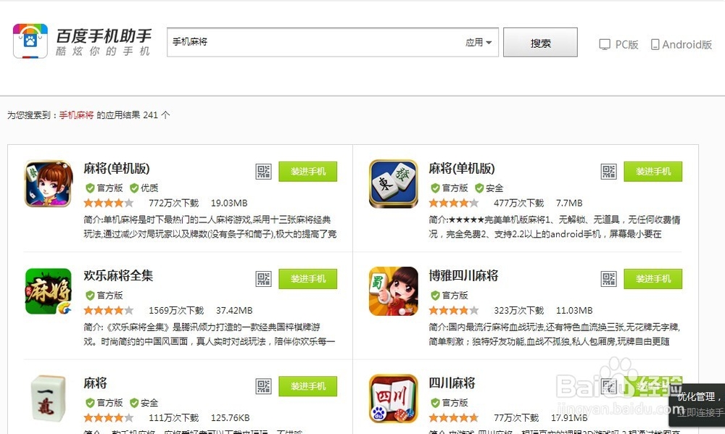Click 优质 badge of 麻将(单机版) 19.03MB
The image size is (725, 434).
pos(144,188)
